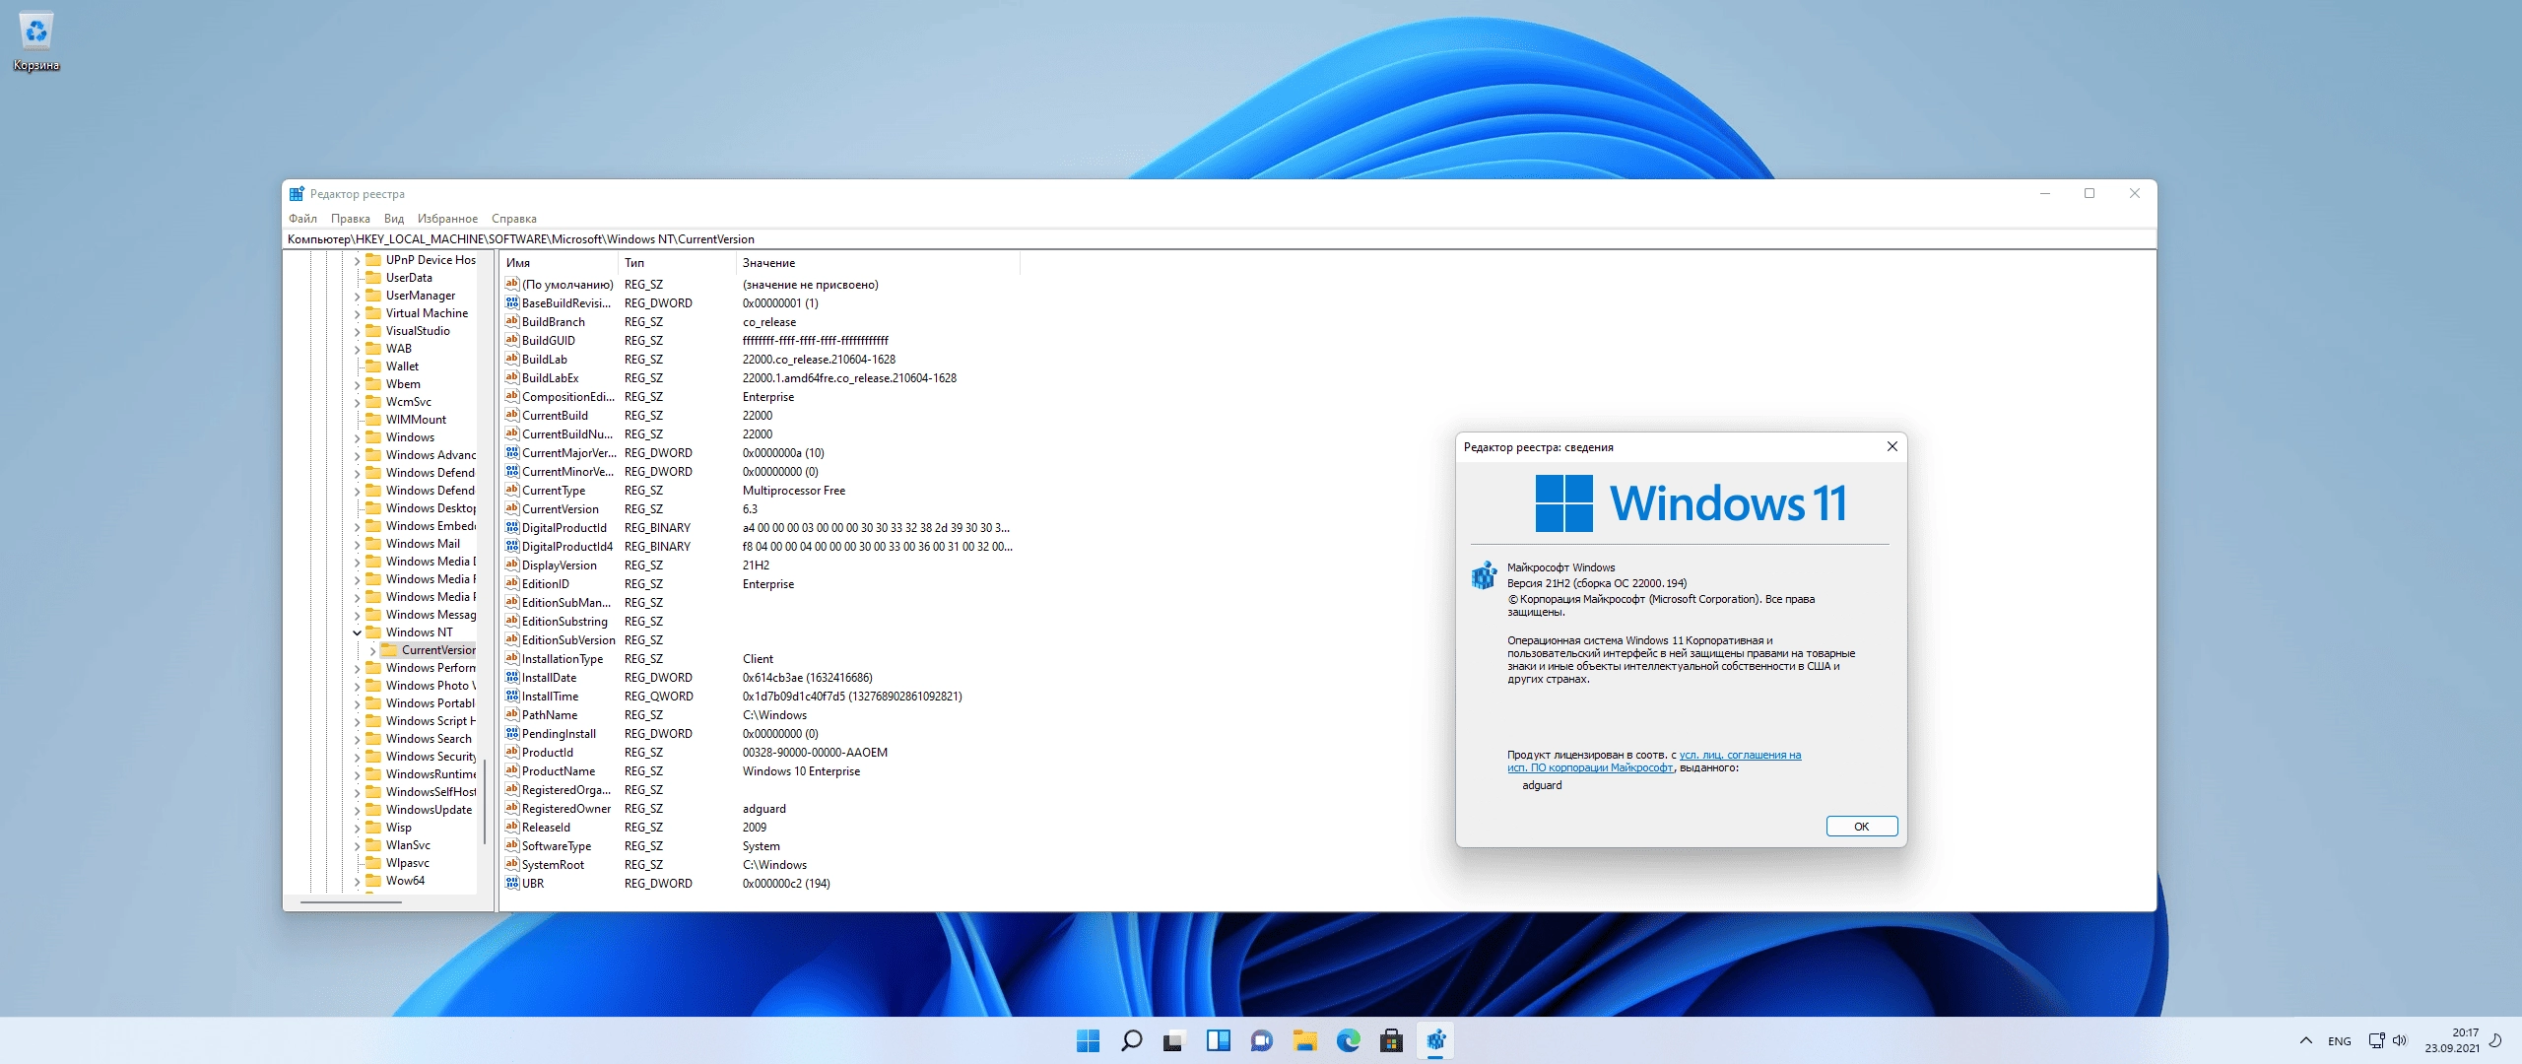Select the EditionID value row
The width and height of the screenshot is (2522, 1064).
[760, 584]
